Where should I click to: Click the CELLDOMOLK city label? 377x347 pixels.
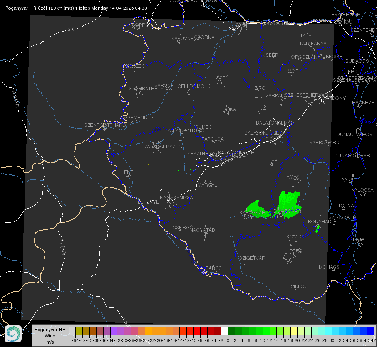click(x=194, y=86)
